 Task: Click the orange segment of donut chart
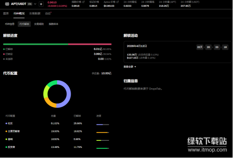point(49,103)
